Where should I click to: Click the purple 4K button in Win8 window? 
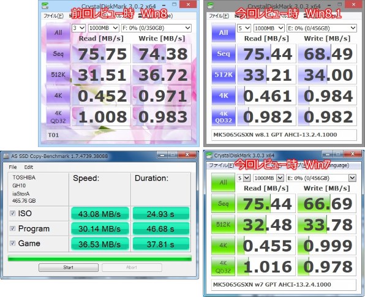click(x=58, y=96)
